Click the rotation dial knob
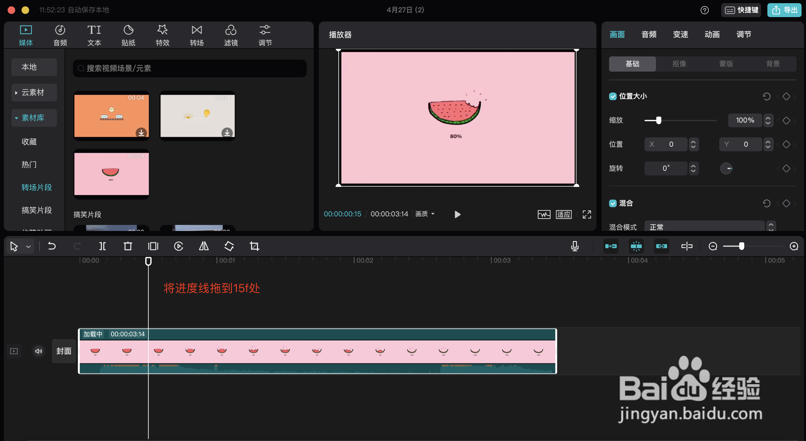The height and width of the screenshot is (441, 806). (727, 169)
